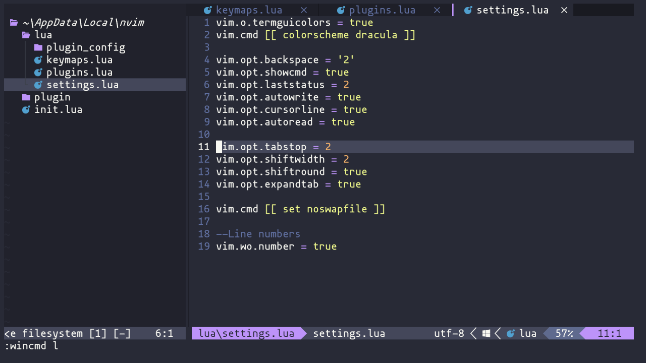646x363 pixels.
Task: Click the open folder icon of the nvim root
Action: (x=14, y=22)
